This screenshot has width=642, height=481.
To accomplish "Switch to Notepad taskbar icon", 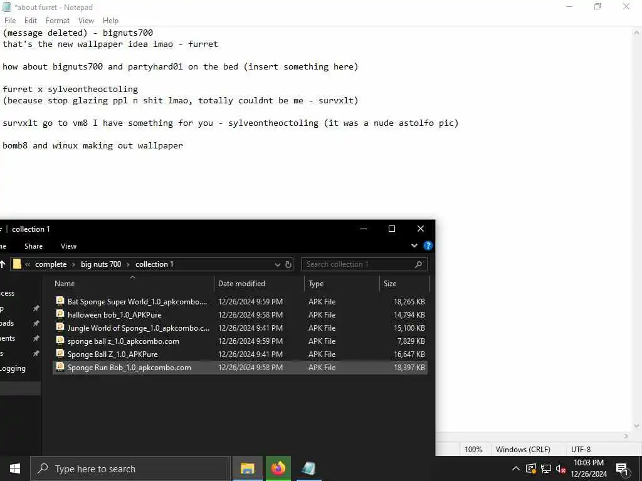I will [308, 468].
